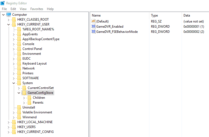This screenshot has width=209, height=137.
Task: Click the Registry Editor app icon in title bar
Action: tap(2, 3)
